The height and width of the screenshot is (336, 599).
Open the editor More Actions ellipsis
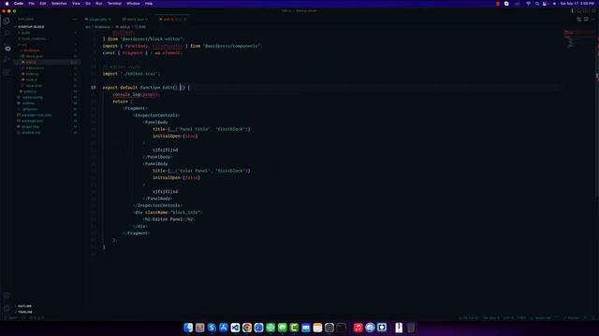point(592,19)
